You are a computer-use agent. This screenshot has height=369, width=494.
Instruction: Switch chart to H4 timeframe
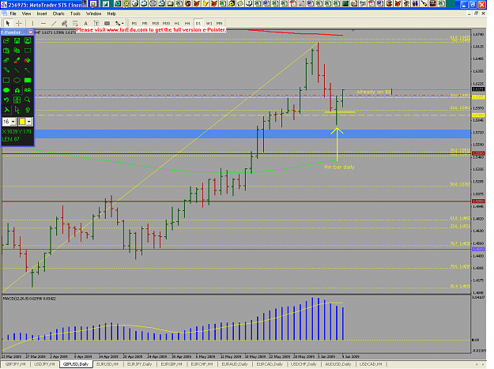187,23
